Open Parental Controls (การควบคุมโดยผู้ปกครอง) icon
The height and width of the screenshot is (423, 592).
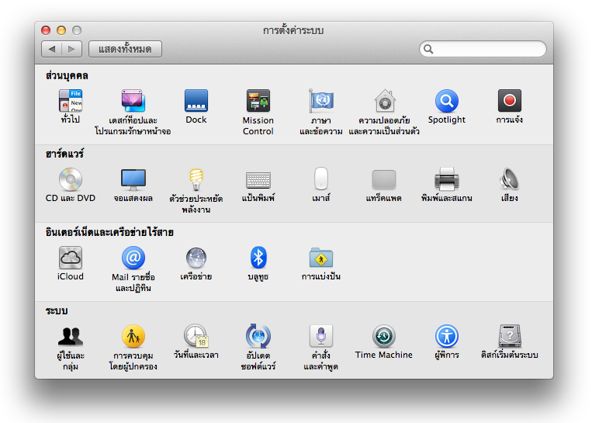click(133, 336)
